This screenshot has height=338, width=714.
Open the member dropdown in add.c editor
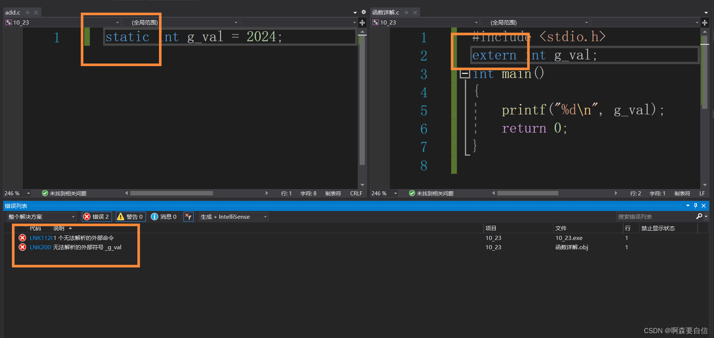click(299, 22)
